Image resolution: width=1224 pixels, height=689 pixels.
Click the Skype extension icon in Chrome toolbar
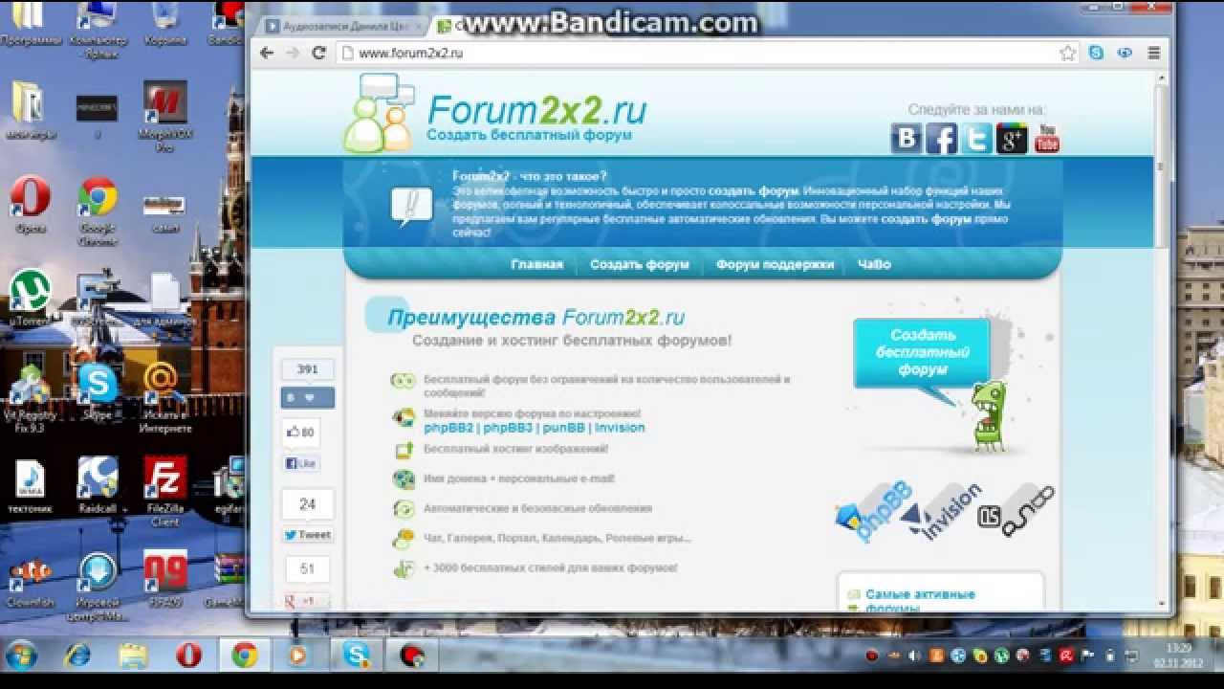[1096, 54]
